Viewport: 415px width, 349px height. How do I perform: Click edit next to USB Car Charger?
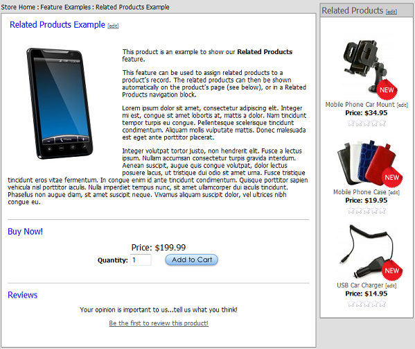(391, 286)
